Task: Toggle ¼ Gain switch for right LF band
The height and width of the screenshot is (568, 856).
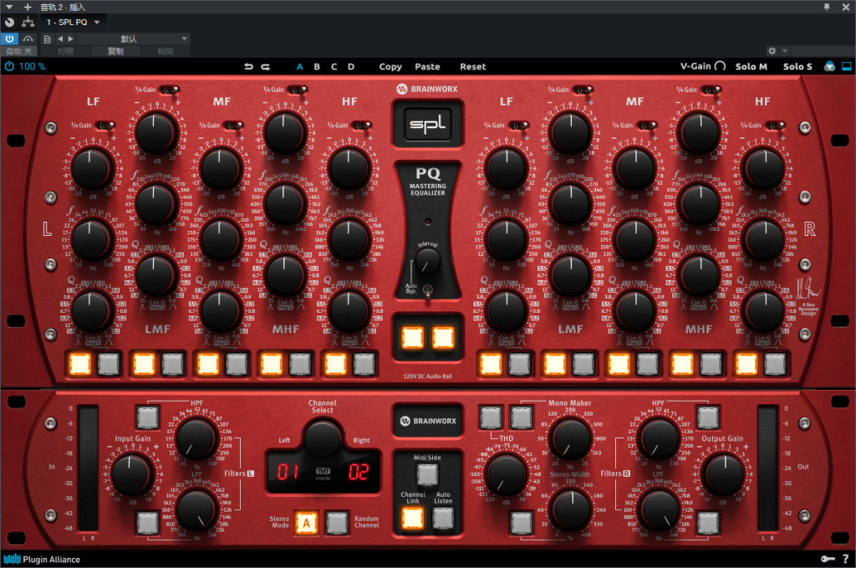Action: 518,125
